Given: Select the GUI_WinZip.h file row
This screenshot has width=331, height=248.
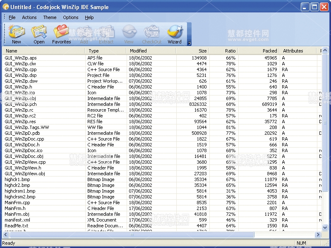Looking at the screenshot, I should tap(162, 87).
